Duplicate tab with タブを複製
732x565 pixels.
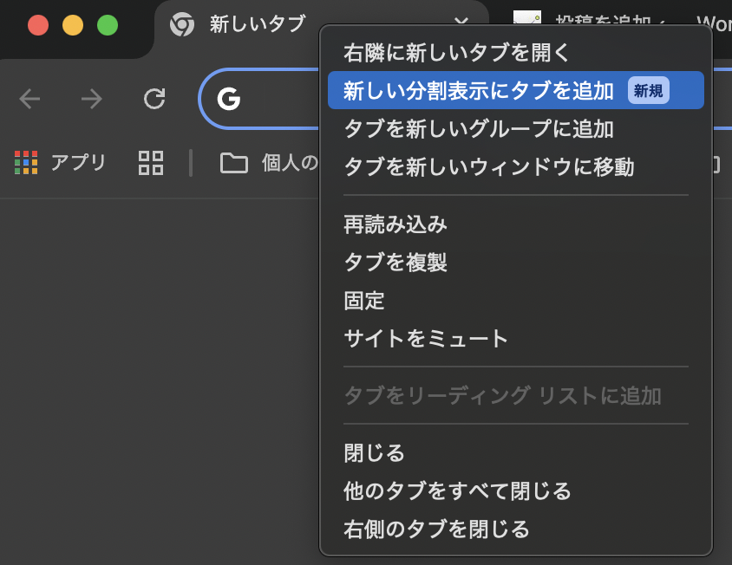[x=395, y=263]
